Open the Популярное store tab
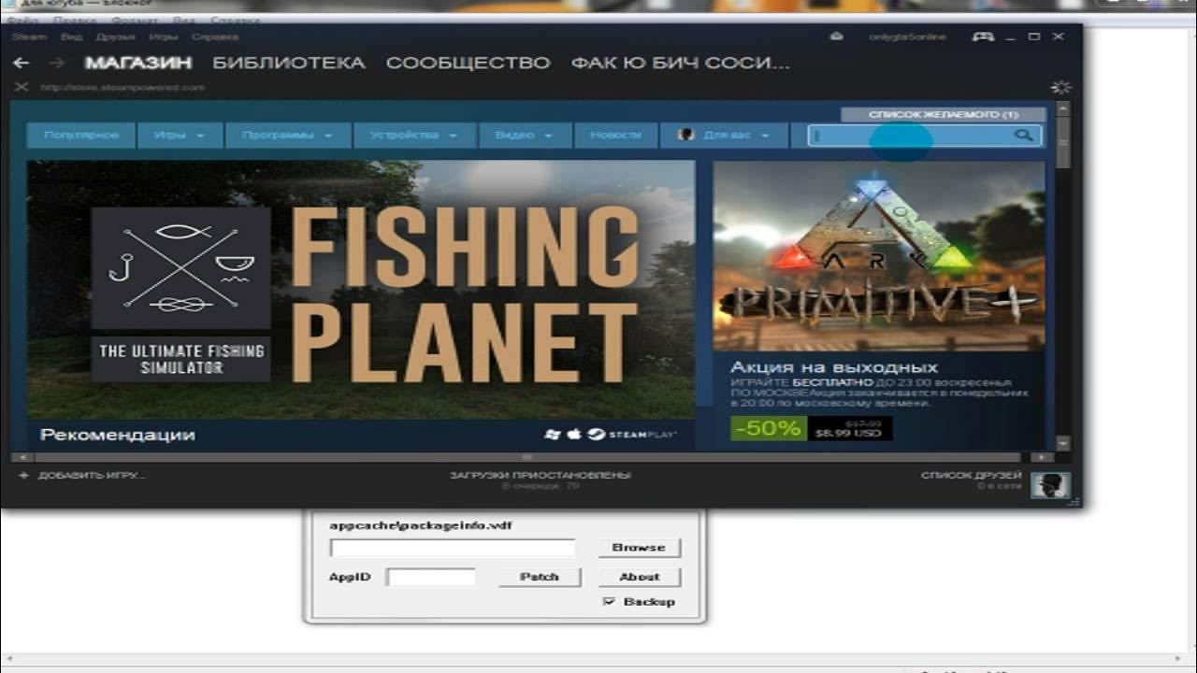This screenshot has height=673, width=1197. pos(81,136)
